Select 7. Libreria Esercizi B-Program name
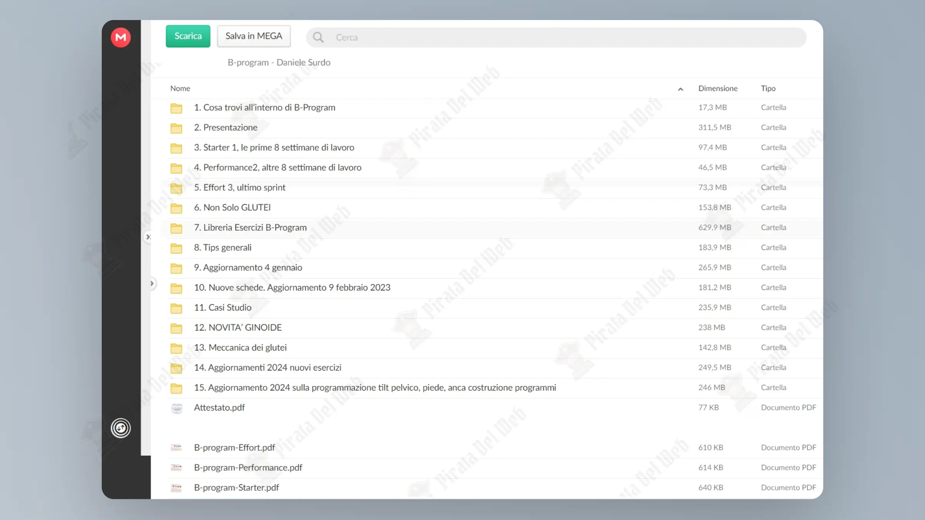The image size is (925, 520). coord(250,228)
